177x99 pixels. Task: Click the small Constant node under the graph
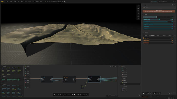pos(82,87)
